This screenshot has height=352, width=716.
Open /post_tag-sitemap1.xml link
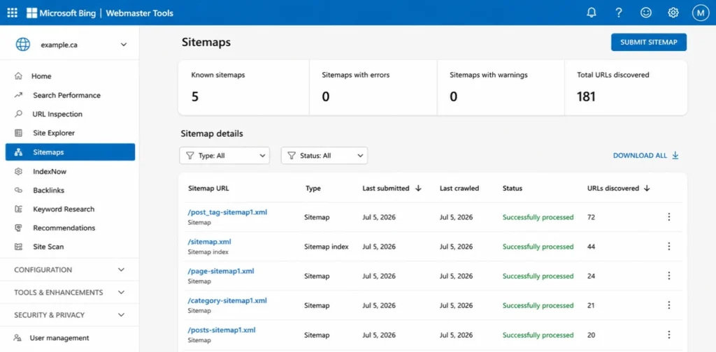[x=227, y=212]
